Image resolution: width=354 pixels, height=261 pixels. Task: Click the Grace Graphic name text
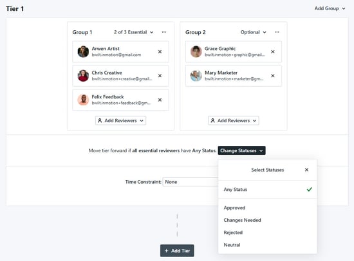point(220,49)
